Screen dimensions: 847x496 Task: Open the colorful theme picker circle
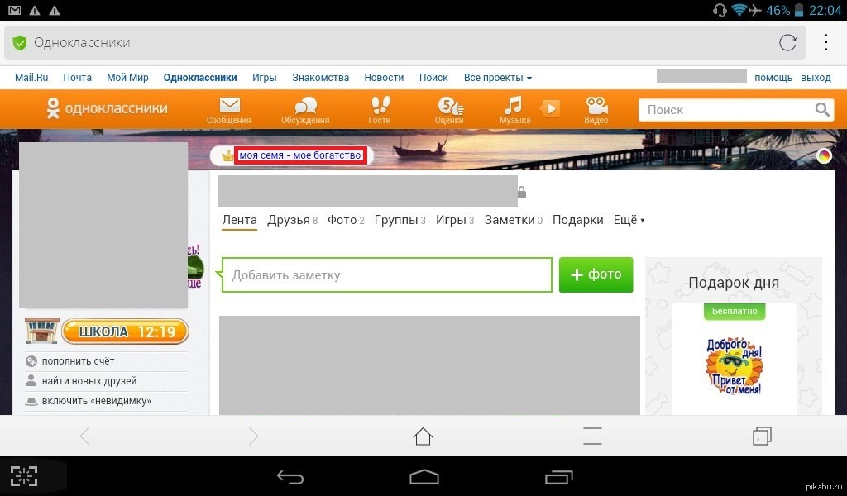(824, 156)
